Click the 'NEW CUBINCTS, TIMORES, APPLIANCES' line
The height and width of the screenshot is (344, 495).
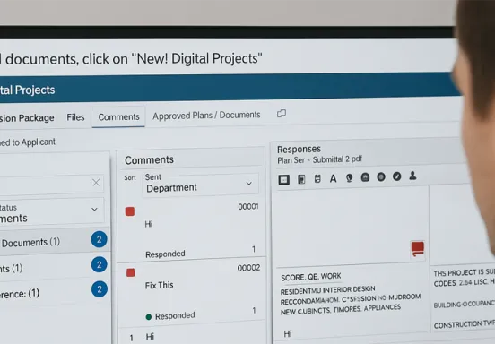click(341, 310)
